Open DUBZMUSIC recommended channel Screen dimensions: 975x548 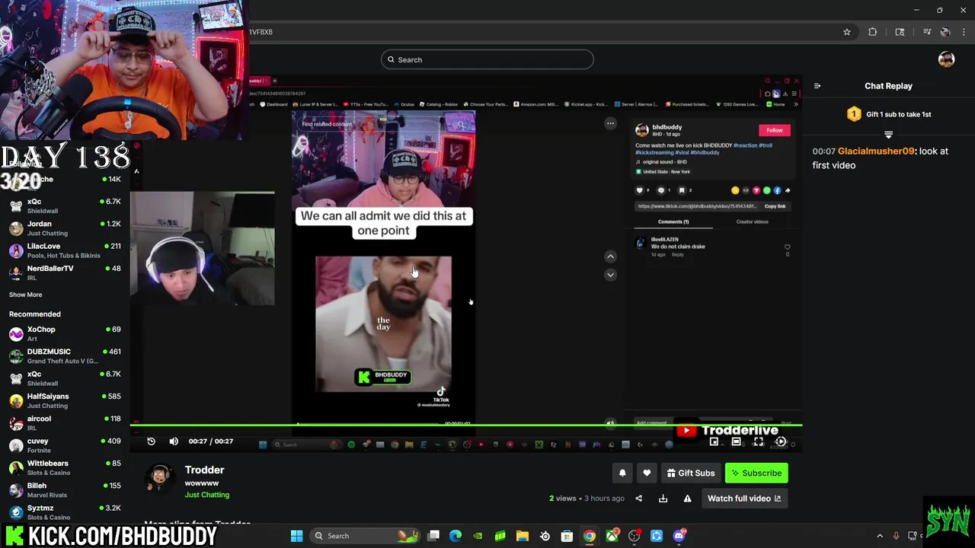click(x=65, y=356)
